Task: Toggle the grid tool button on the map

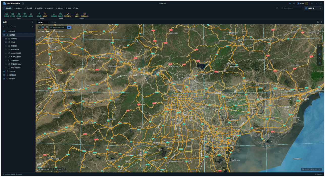Action: 43,27
